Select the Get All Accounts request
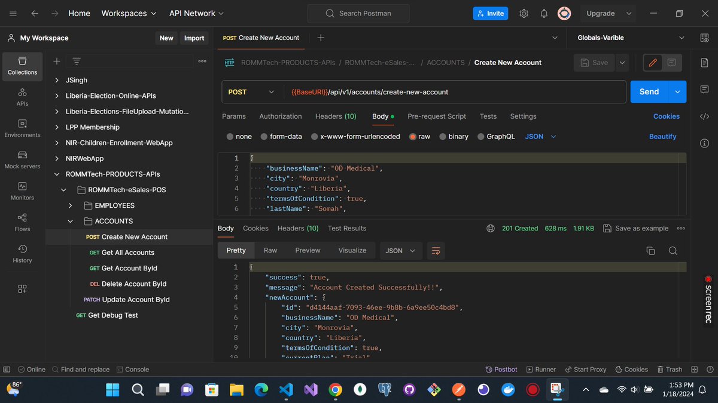The width and height of the screenshot is (718, 403). [x=128, y=253]
